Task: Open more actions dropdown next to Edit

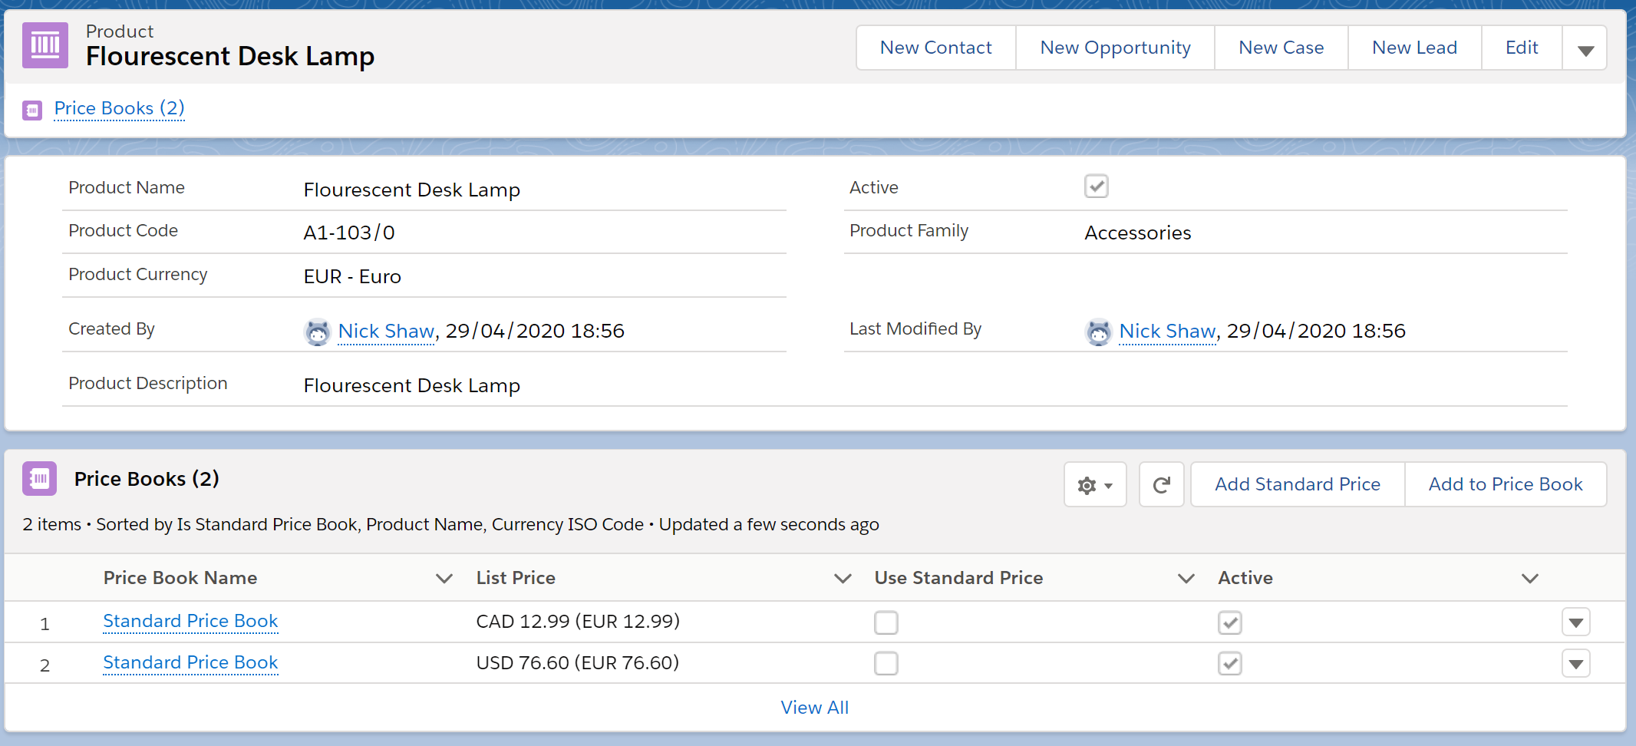Action: [x=1585, y=49]
